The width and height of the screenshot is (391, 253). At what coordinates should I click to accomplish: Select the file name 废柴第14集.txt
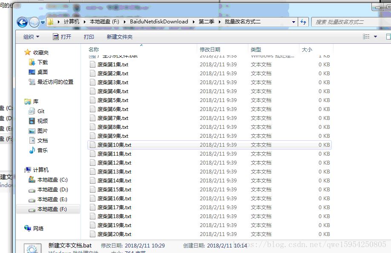pyautogui.click(x=114, y=181)
